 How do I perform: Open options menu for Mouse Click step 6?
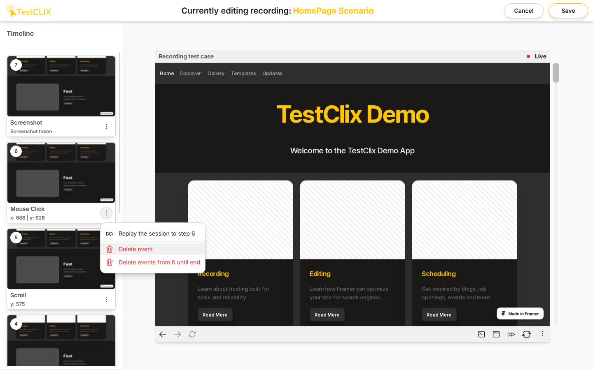(106, 213)
